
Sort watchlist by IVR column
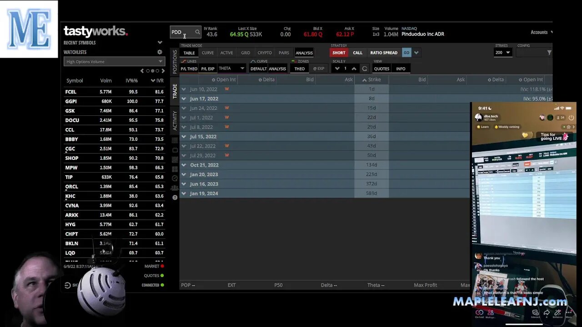pyautogui.click(x=157, y=80)
